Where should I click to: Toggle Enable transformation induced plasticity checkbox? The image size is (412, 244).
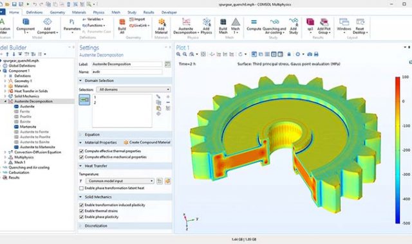[x=82, y=205]
